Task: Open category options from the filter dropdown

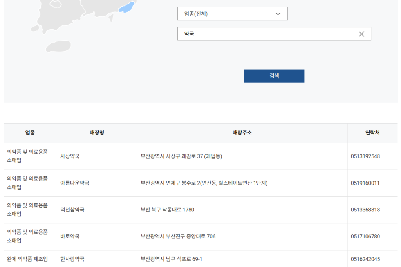Action: 233,13
